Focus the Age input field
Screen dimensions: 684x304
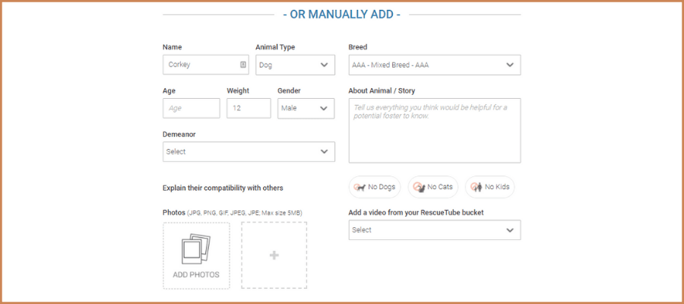[191, 108]
